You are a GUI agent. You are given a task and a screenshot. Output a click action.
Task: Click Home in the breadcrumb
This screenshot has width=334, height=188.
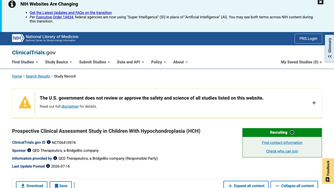point(17,76)
